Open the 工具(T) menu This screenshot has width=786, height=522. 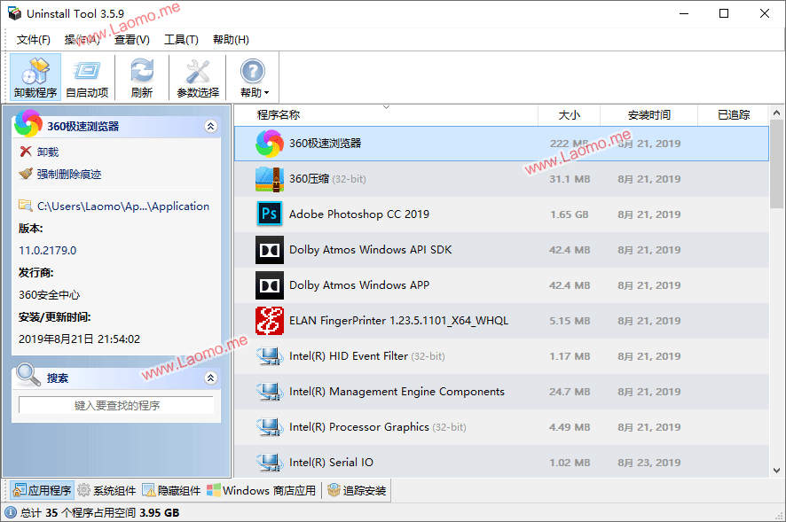point(181,40)
